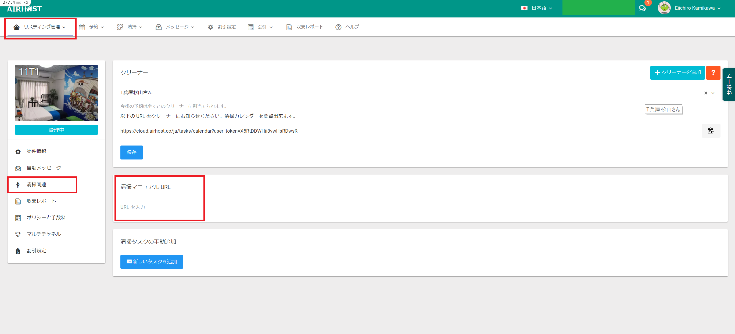Click the 保存 save button
735x334 pixels.
click(x=131, y=152)
